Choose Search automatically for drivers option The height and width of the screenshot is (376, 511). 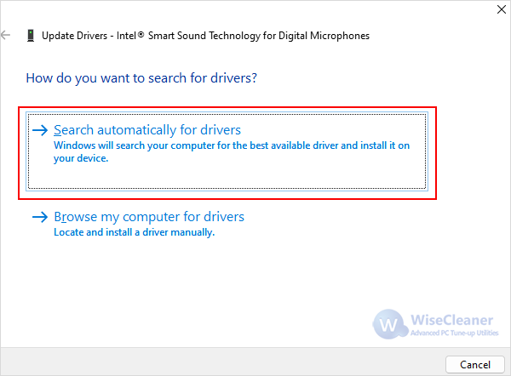click(x=227, y=151)
